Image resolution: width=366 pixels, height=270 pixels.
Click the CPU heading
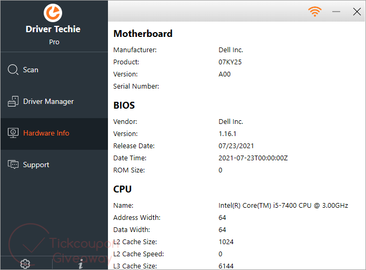122,189
